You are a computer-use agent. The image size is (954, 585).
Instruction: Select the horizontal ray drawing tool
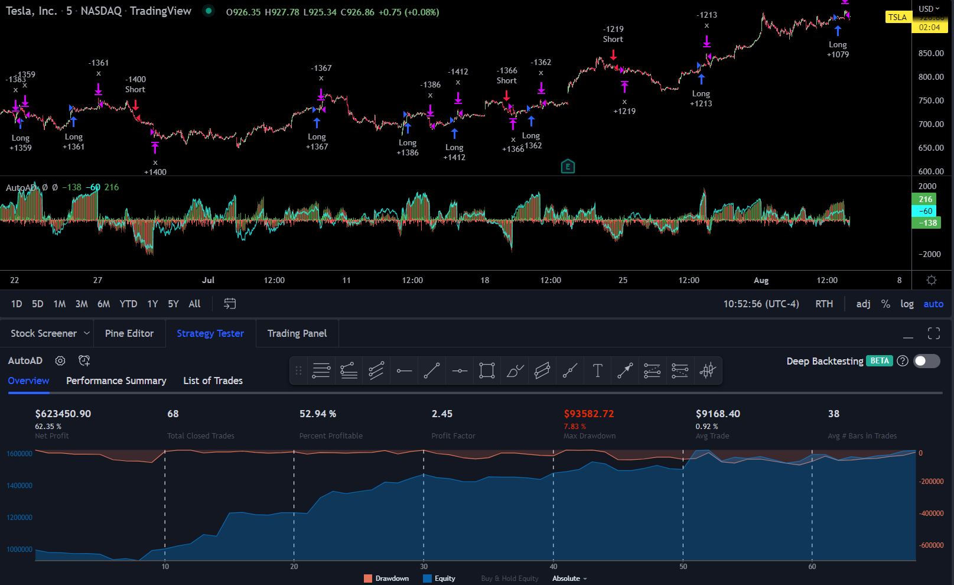point(404,371)
